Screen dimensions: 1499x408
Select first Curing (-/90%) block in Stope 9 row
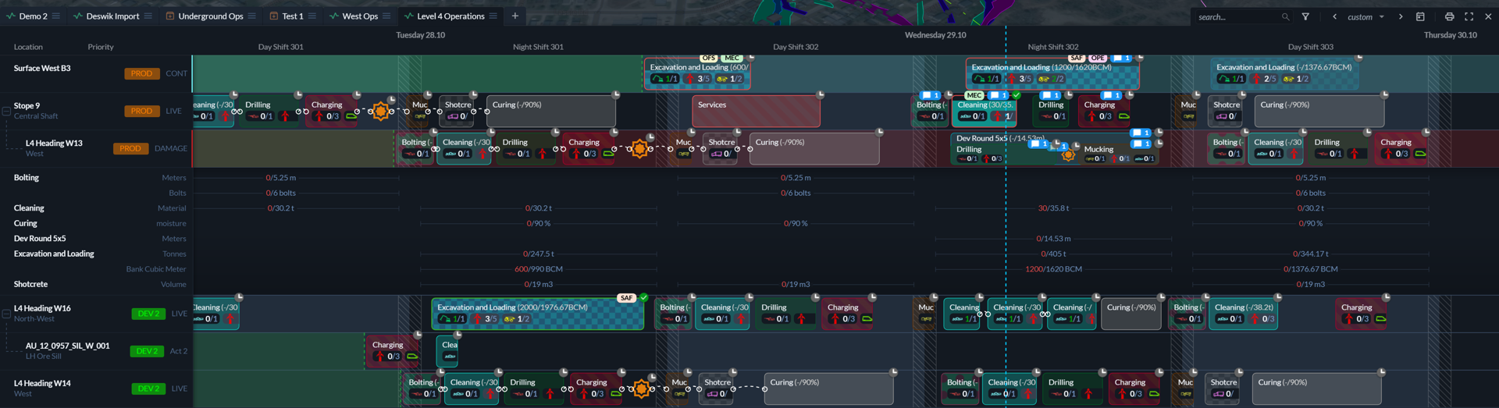point(551,111)
